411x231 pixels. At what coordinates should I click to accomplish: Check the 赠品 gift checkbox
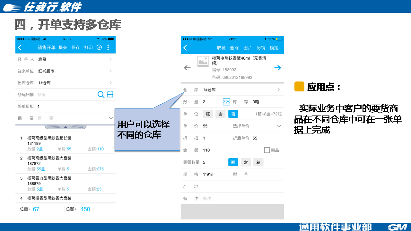point(267,150)
